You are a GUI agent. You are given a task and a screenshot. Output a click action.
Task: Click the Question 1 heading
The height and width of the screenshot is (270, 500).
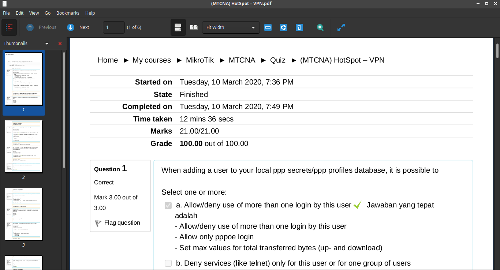(111, 168)
